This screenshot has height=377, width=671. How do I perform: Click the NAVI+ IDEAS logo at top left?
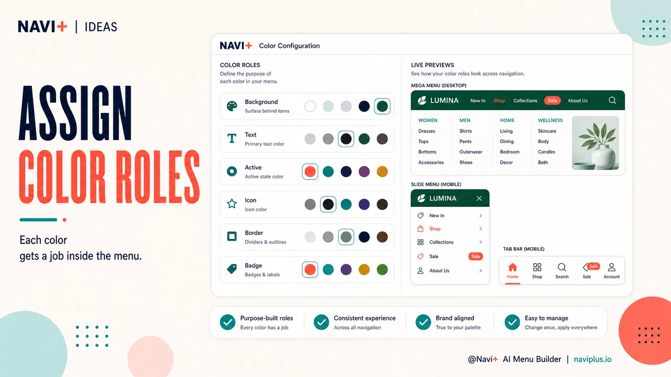coord(68,27)
